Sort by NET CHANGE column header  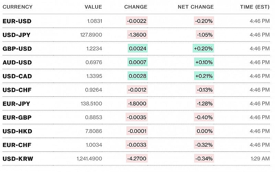point(196,7)
